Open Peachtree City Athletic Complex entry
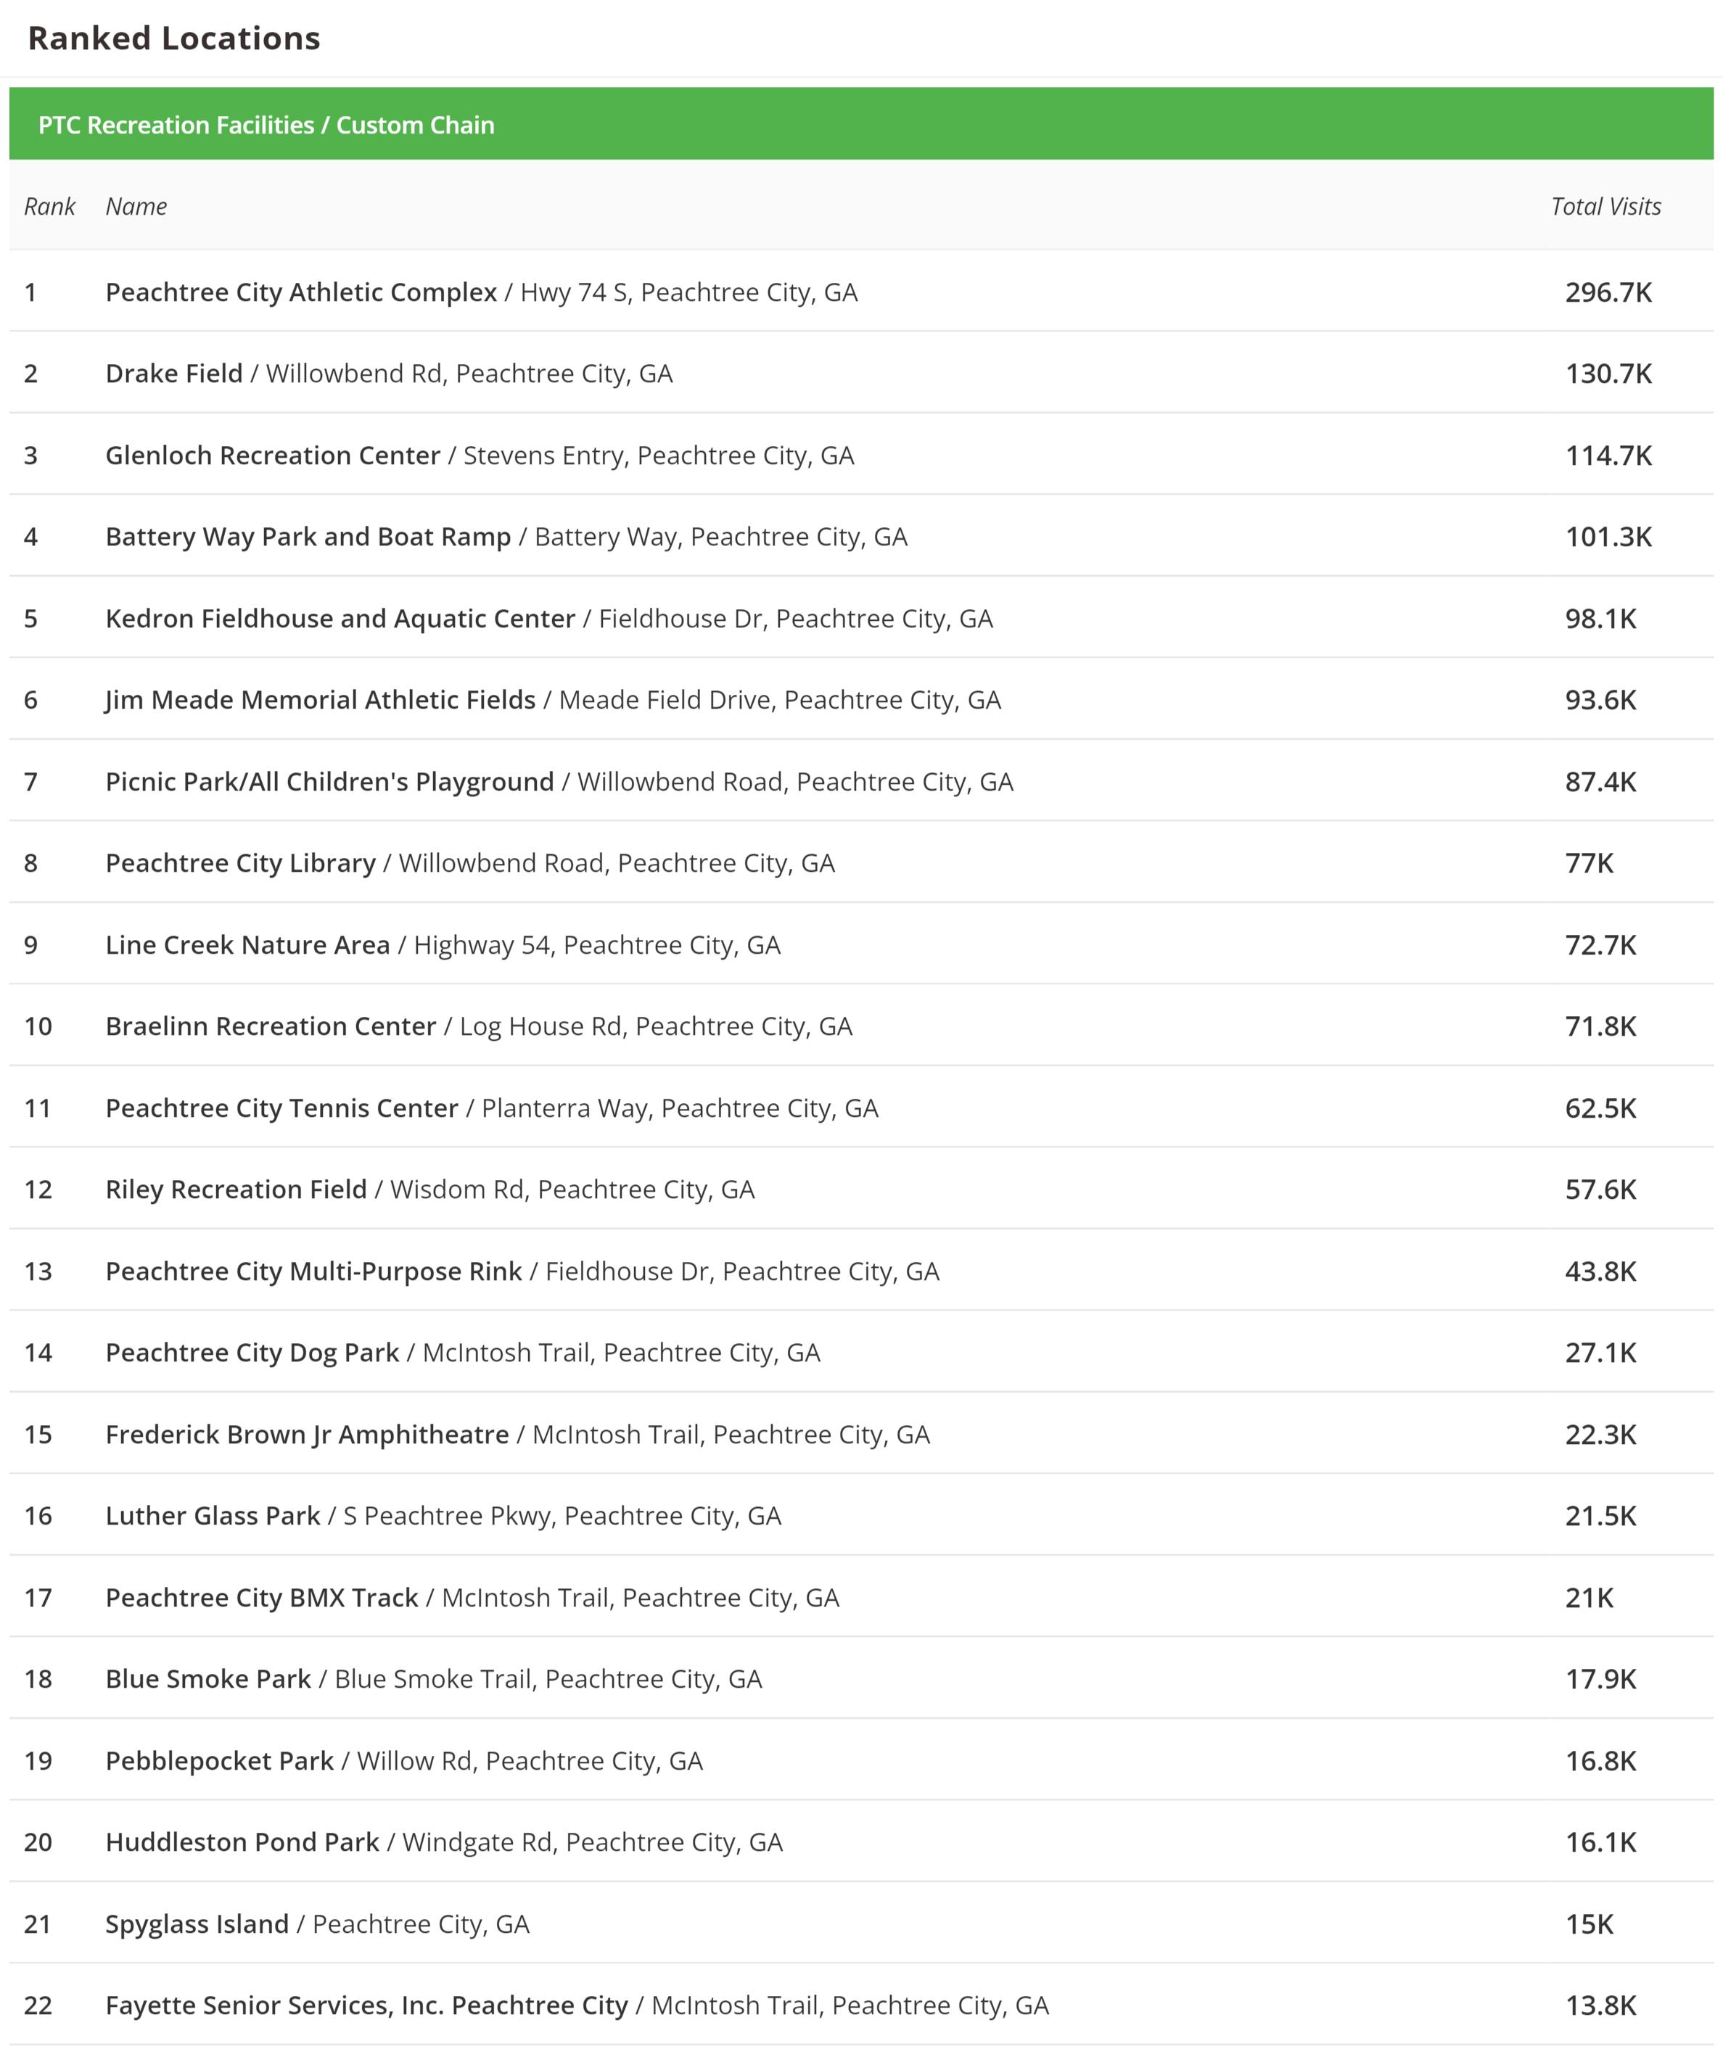The width and height of the screenshot is (1723, 2054). pyautogui.click(x=301, y=292)
